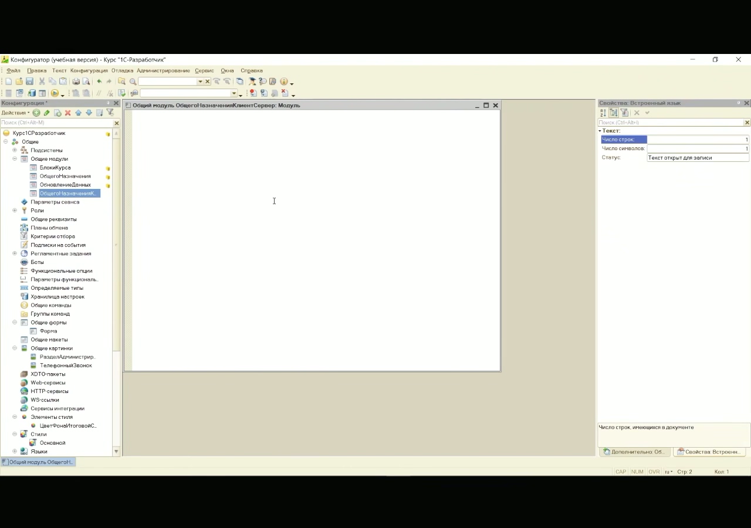Add a configuration object with green plus
The height and width of the screenshot is (528, 751).
pos(36,113)
